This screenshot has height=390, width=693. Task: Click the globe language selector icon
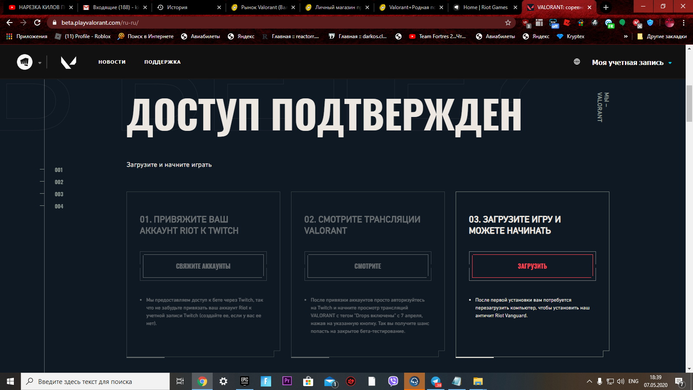(577, 62)
